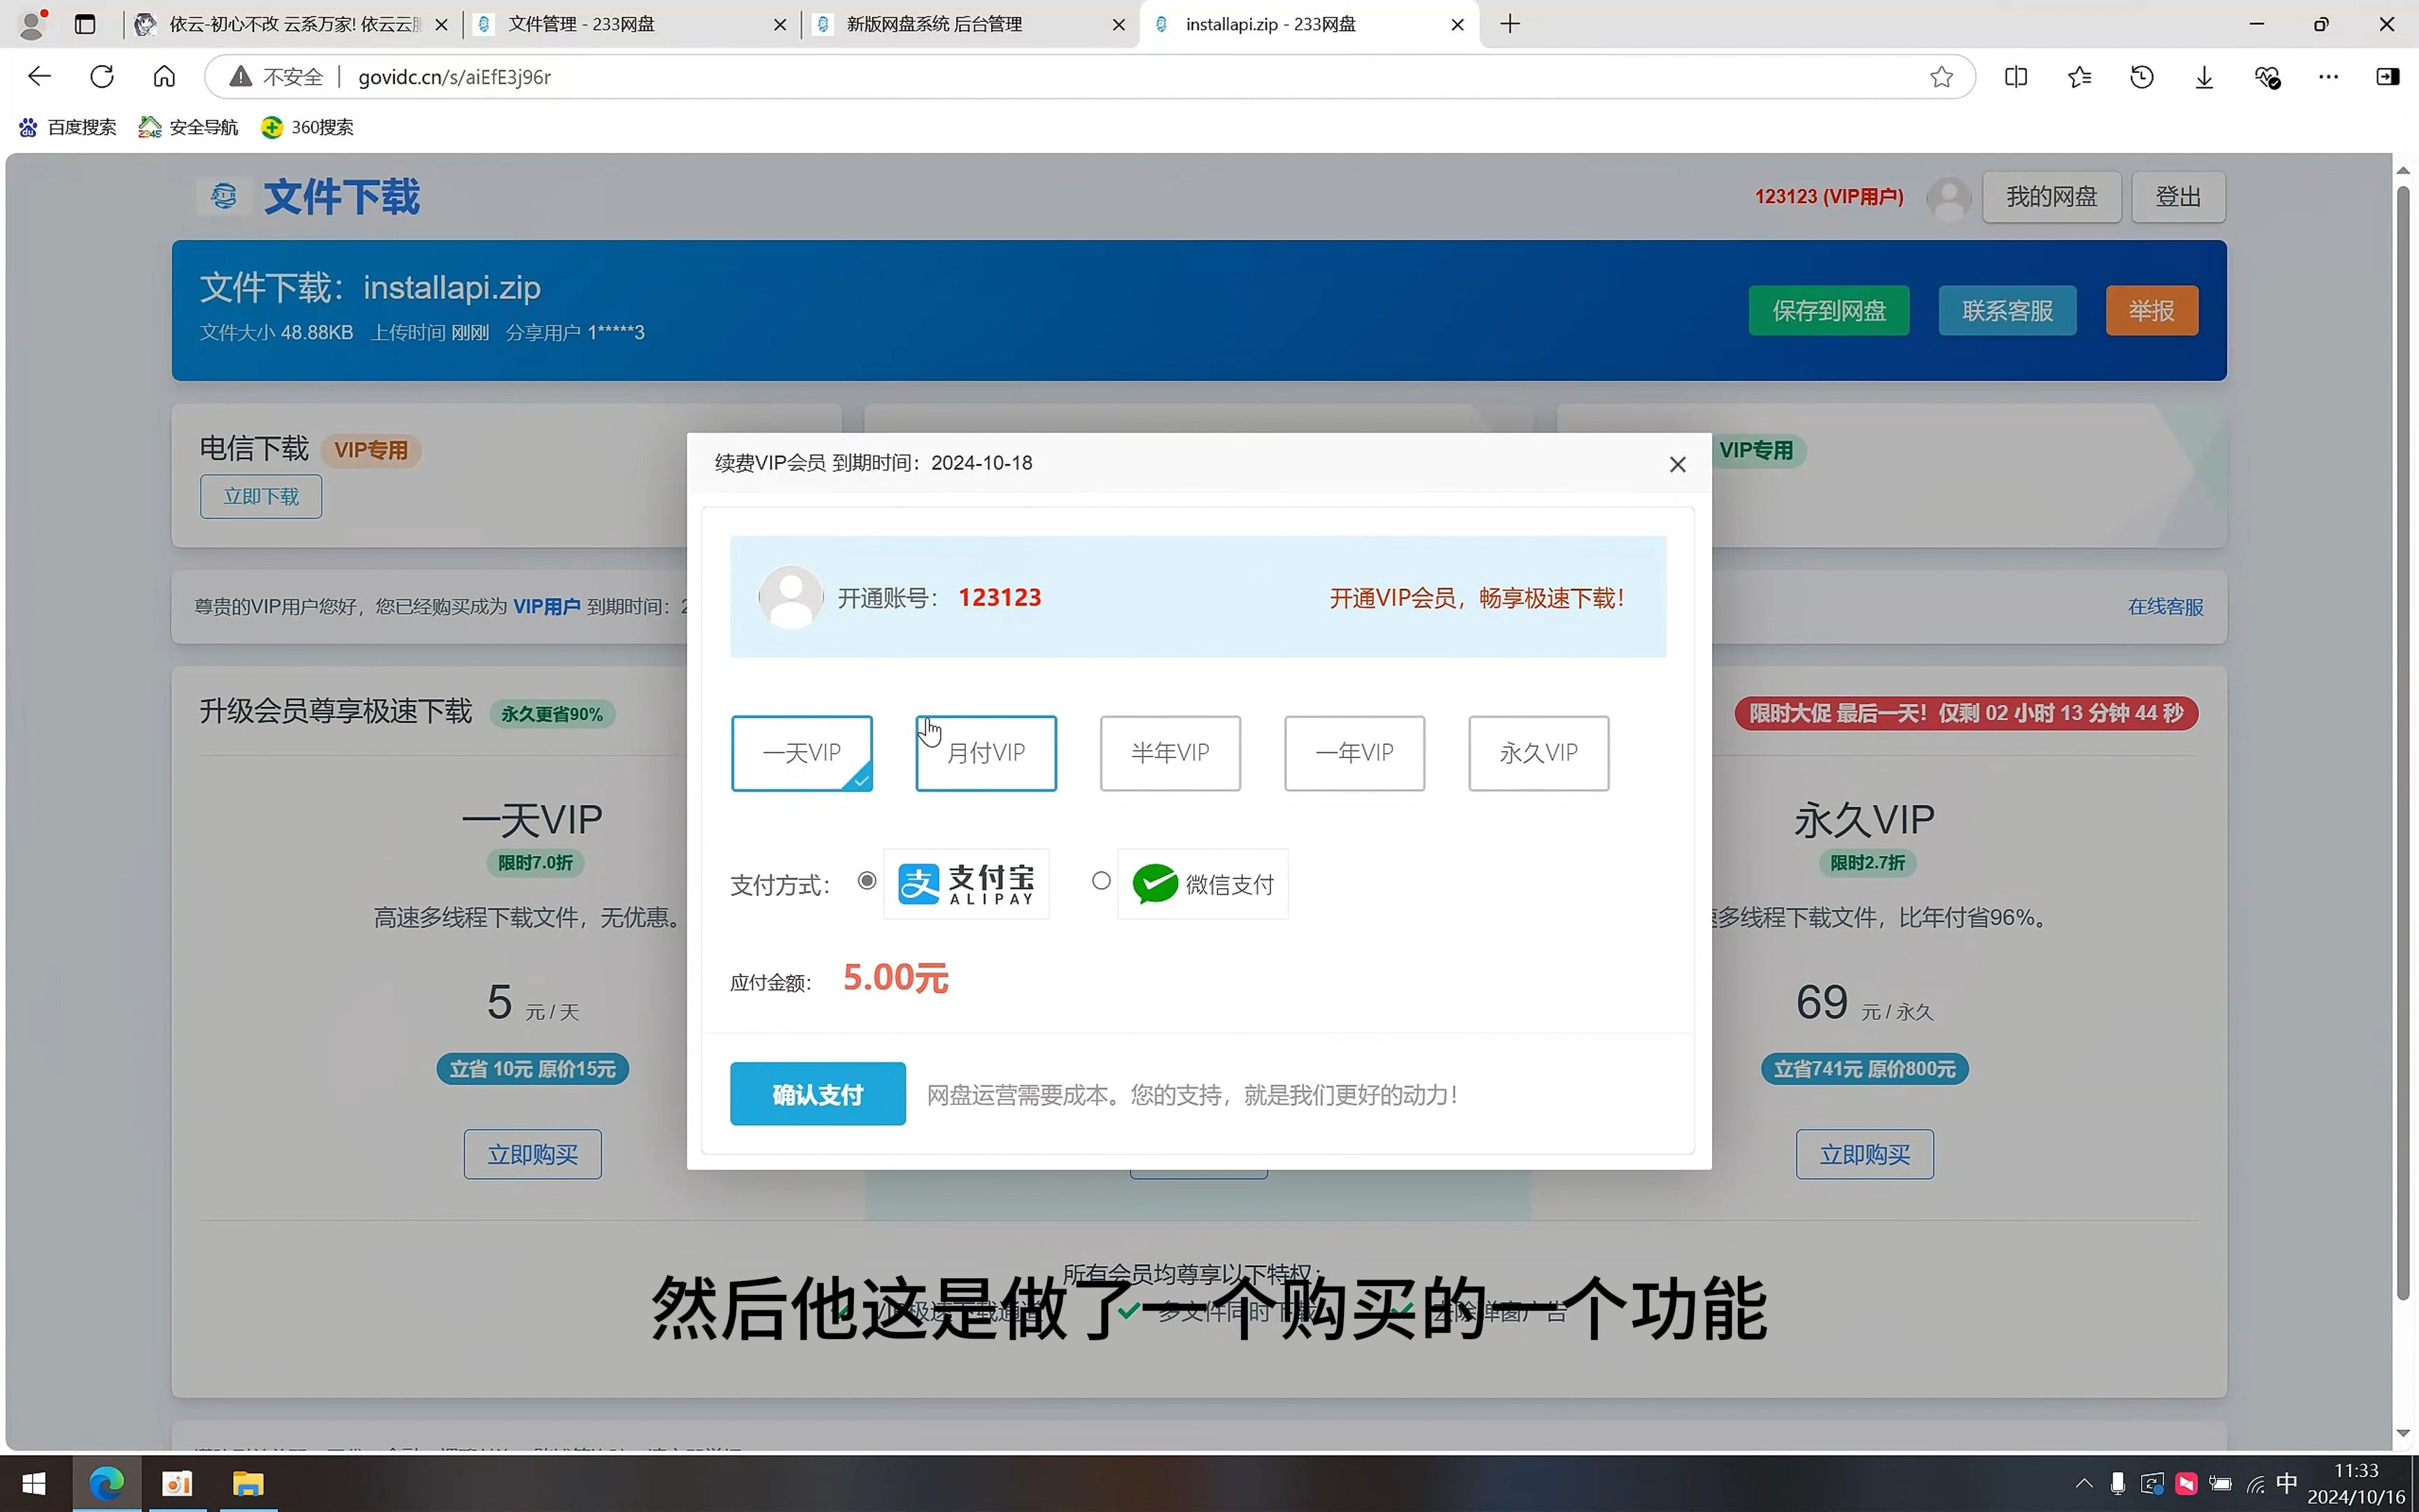Open the orange app on taskbar
The height and width of the screenshot is (1512, 2419).
177,1483
